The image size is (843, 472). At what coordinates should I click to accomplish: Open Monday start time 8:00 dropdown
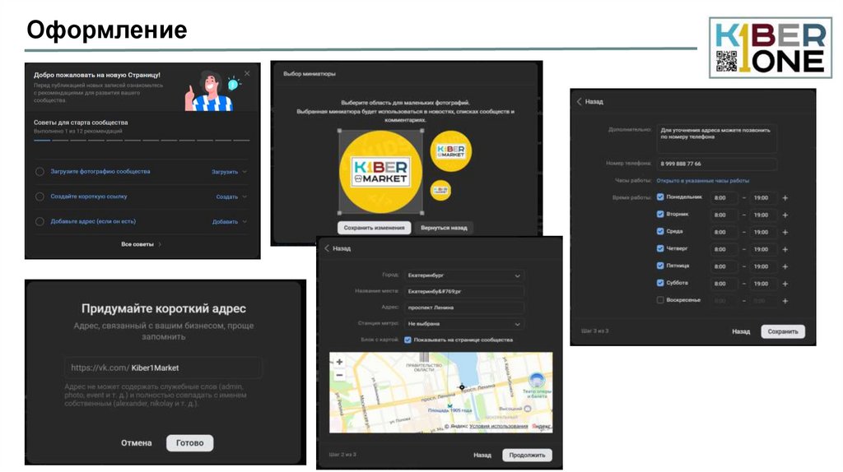click(724, 198)
